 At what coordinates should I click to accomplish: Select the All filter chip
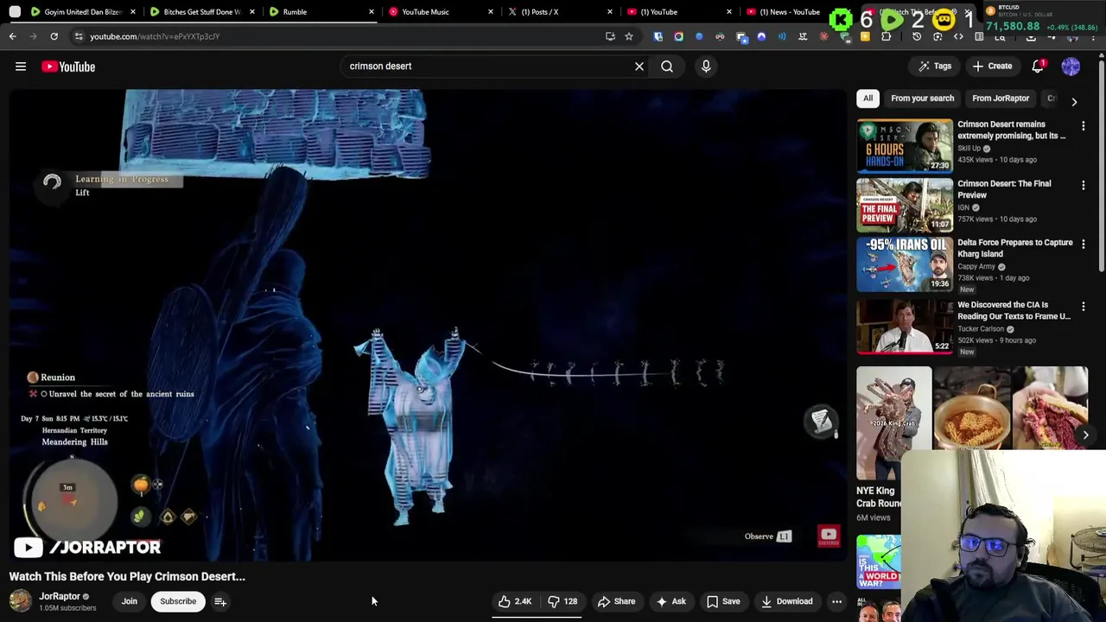[x=868, y=98]
